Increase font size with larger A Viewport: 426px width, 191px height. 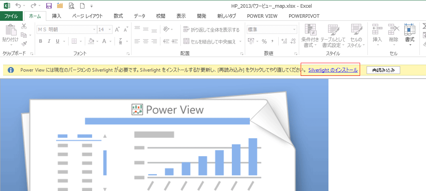(x=117, y=30)
